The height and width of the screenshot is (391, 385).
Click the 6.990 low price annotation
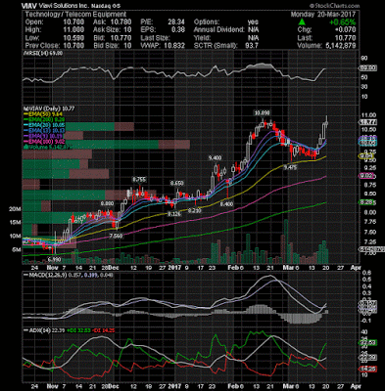(x=54, y=259)
